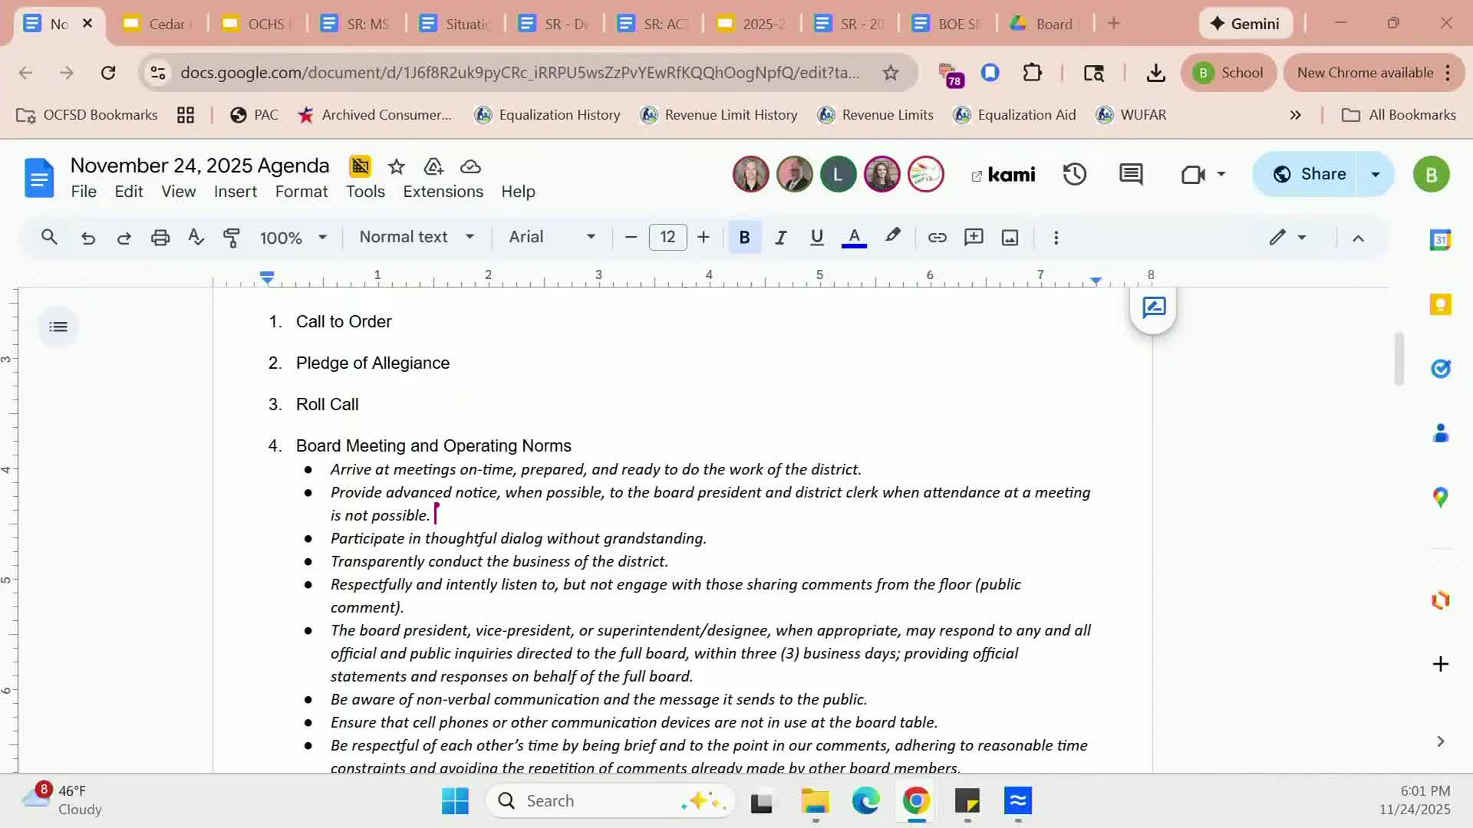The width and height of the screenshot is (1473, 828).
Task: Toggle underline formatting
Action: click(x=816, y=238)
